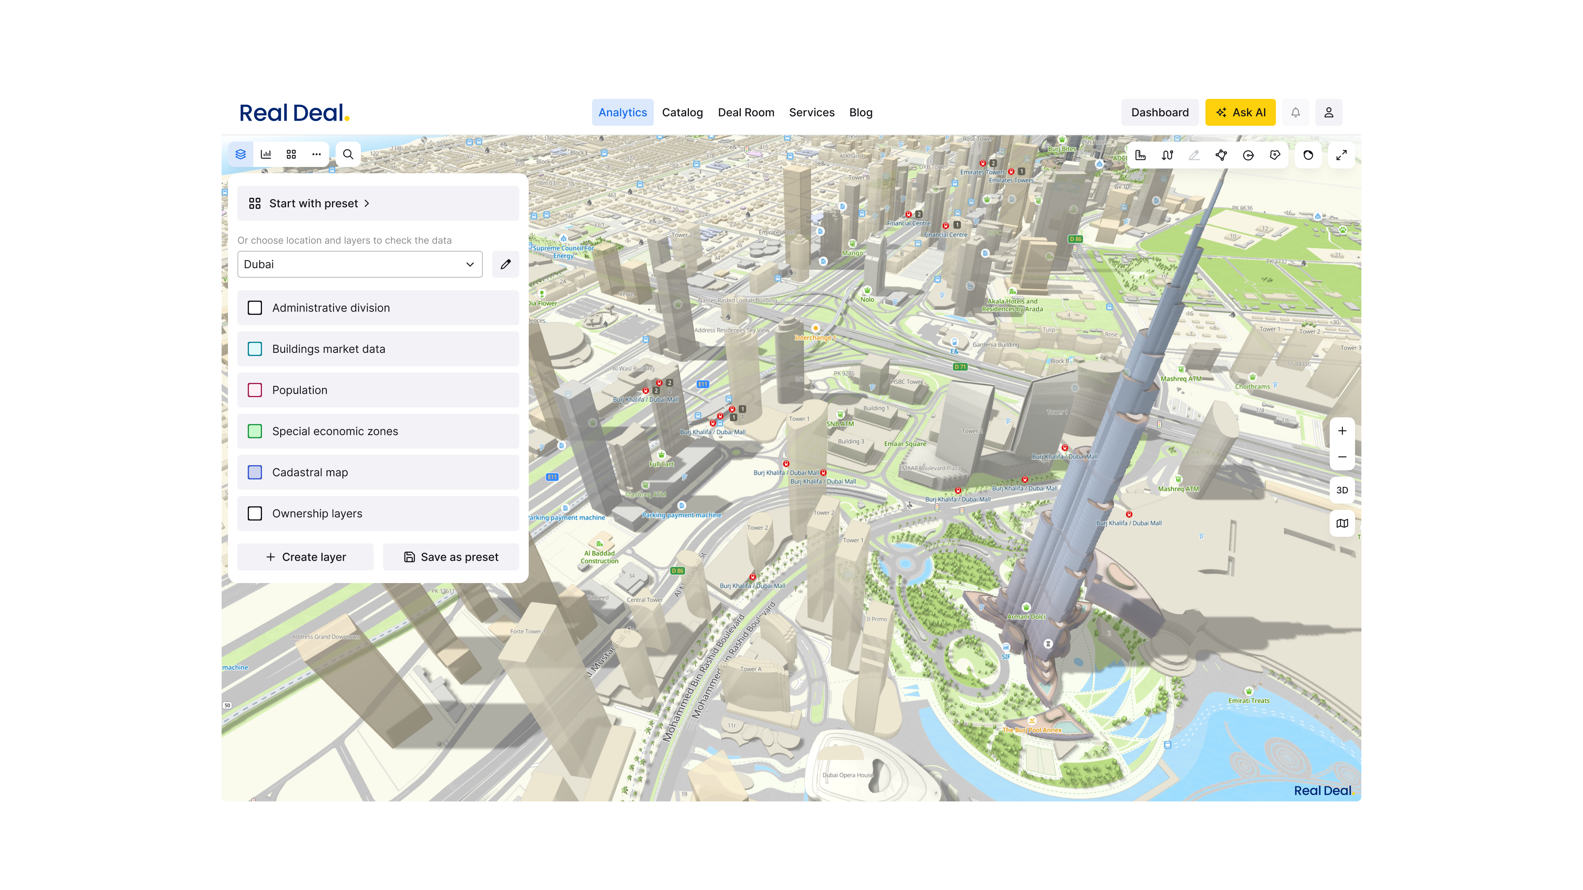Open Deal Room page

746,112
